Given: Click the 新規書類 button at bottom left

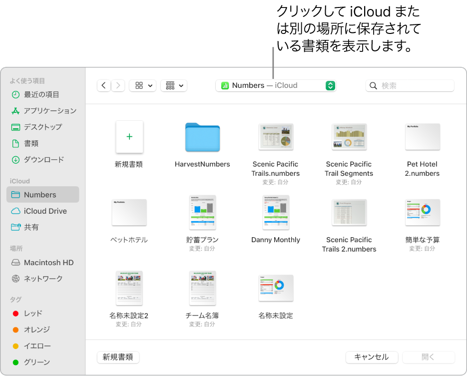Looking at the screenshot, I should (118, 357).
